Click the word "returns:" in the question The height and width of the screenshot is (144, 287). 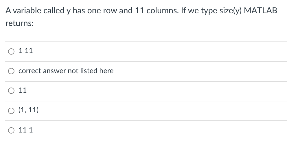20,23
